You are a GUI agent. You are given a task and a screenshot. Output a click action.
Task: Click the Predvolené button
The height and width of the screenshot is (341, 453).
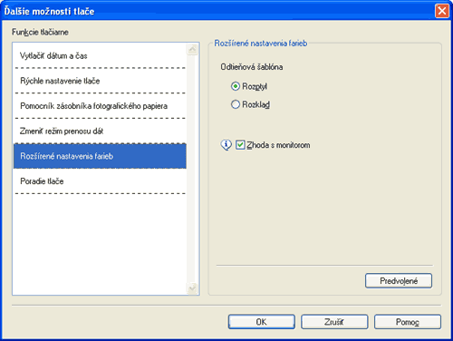point(399,281)
